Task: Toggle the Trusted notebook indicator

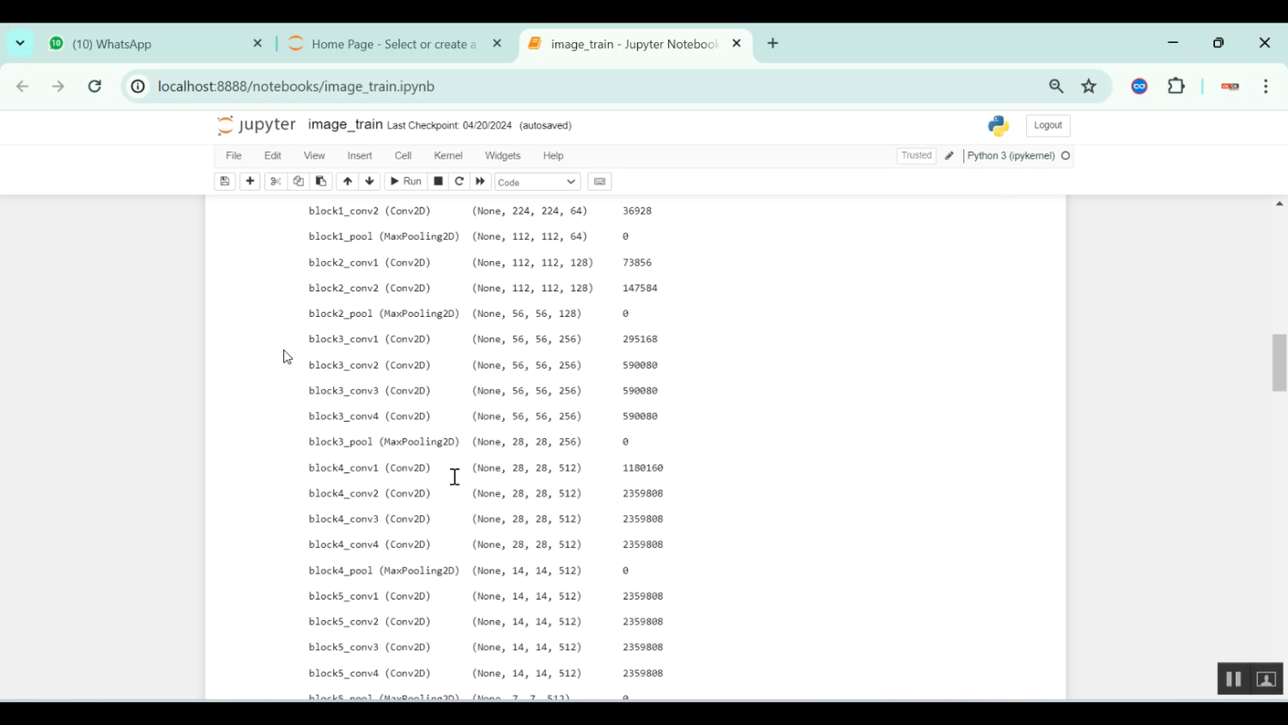Action: coord(915,155)
